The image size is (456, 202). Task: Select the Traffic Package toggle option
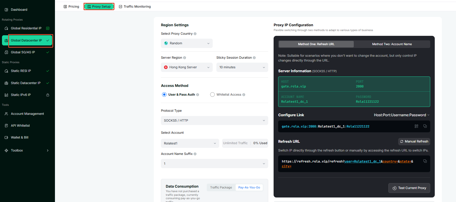pos(221,187)
